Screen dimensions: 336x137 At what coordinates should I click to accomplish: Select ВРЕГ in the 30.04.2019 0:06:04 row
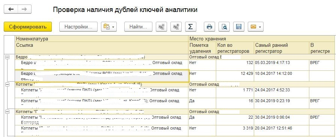(x=321, y=120)
